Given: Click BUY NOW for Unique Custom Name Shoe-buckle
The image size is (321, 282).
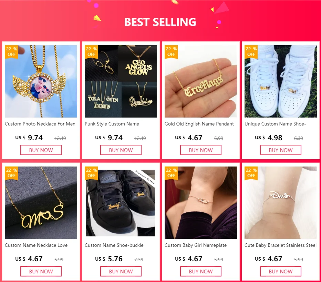Looking at the screenshot, I should 281,150.
